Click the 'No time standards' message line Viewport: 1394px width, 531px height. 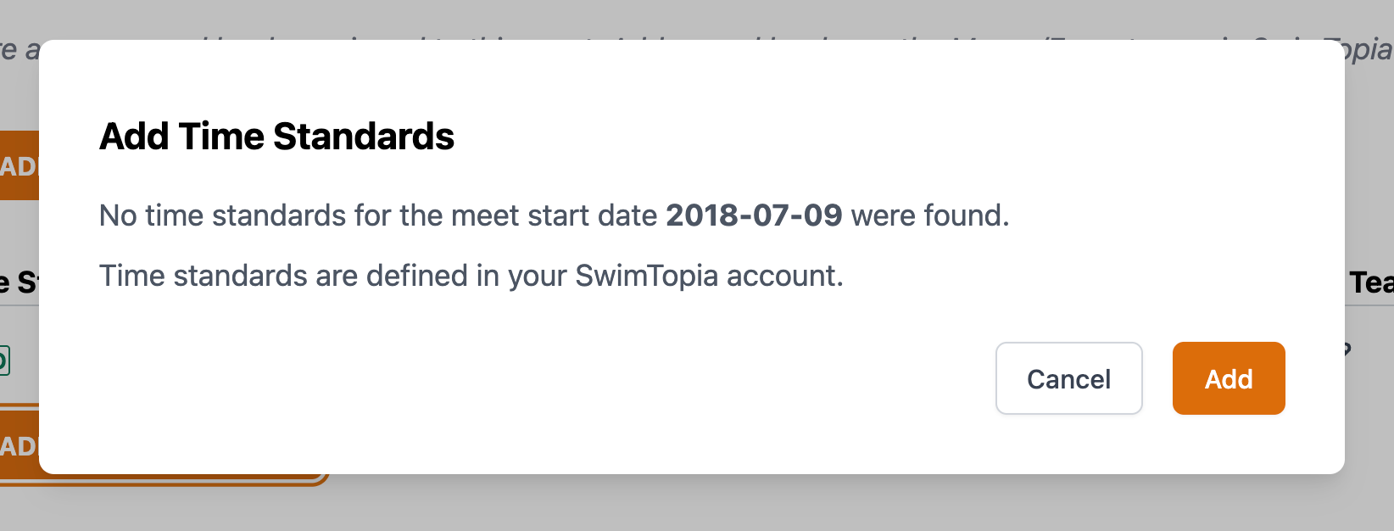(555, 215)
